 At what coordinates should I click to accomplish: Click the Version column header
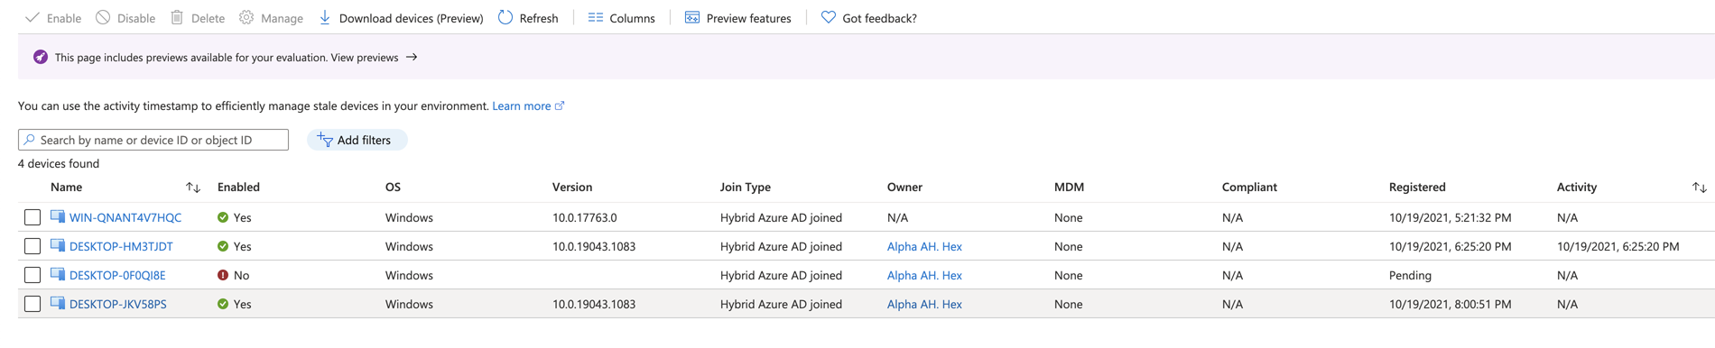pyautogui.click(x=572, y=188)
